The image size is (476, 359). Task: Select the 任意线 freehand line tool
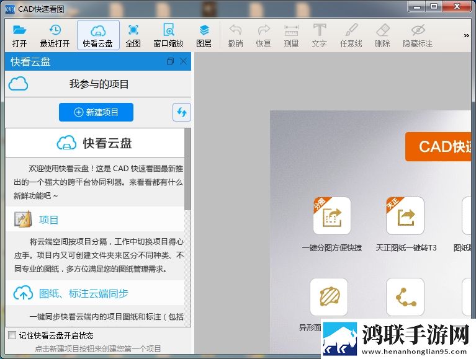pyautogui.click(x=351, y=35)
